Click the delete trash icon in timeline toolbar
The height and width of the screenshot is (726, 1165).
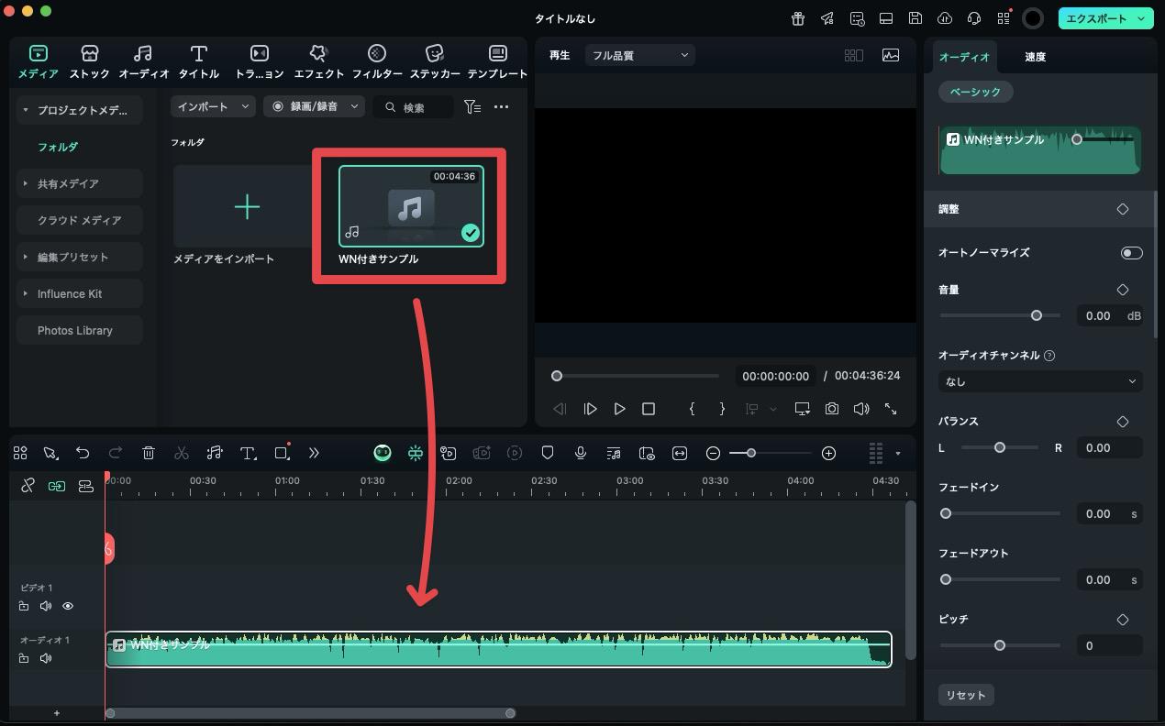[149, 453]
